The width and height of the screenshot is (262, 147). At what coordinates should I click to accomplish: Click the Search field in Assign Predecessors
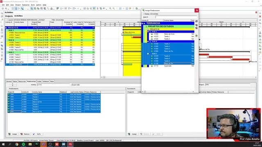click(x=176, y=17)
